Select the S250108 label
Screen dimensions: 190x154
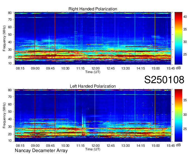coord(164,80)
